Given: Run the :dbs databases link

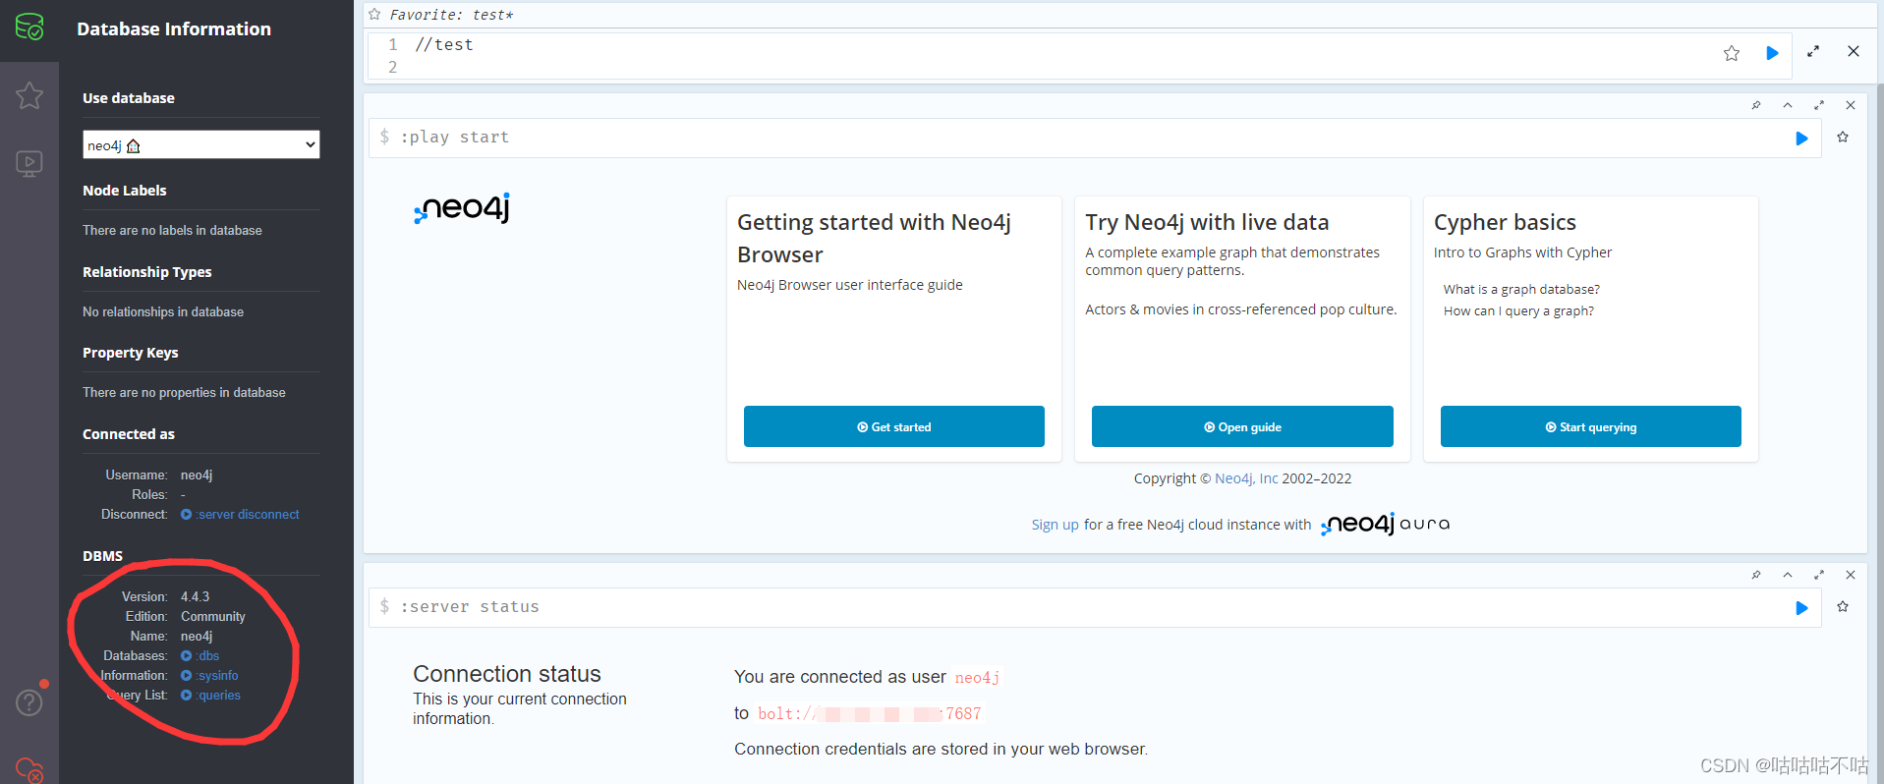Looking at the screenshot, I should 200,655.
